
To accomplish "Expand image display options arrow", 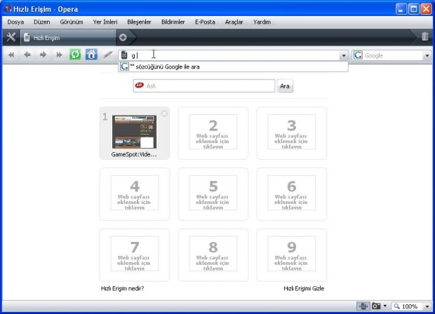I will (x=385, y=306).
